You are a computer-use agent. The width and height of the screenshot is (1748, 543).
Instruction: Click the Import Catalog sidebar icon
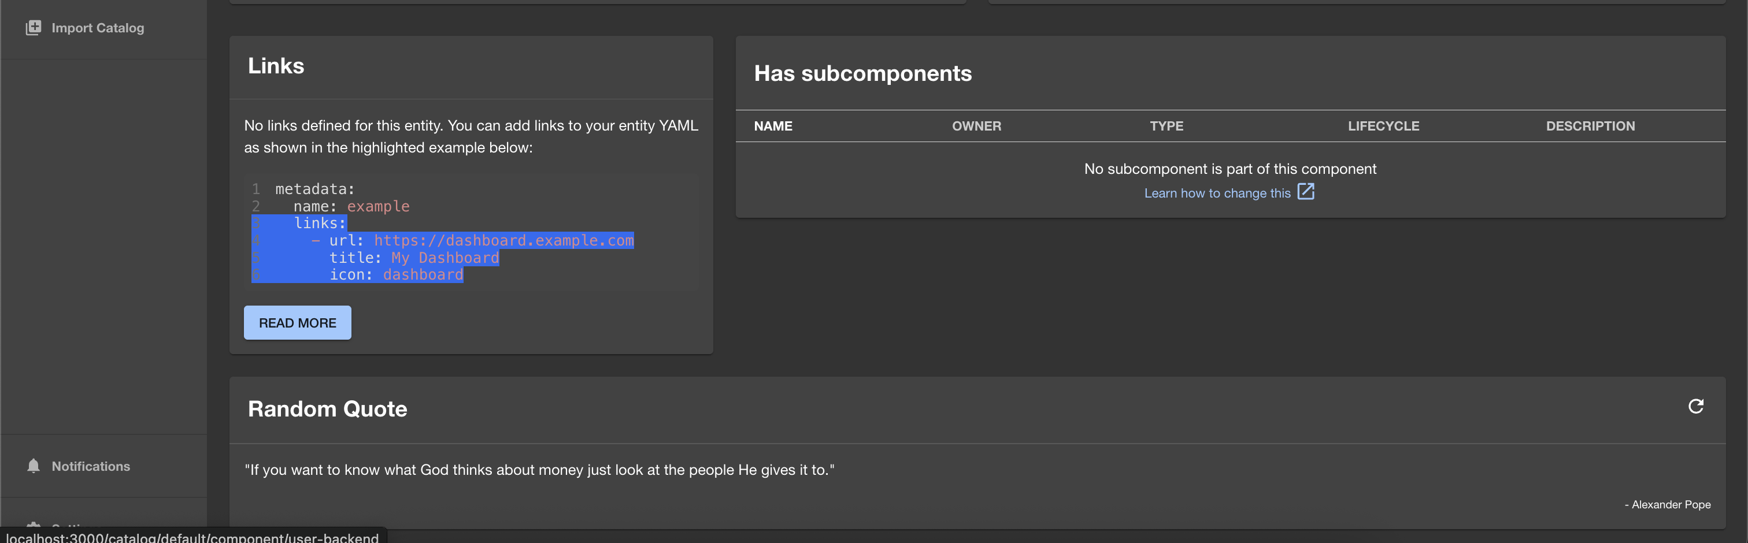click(34, 28)
